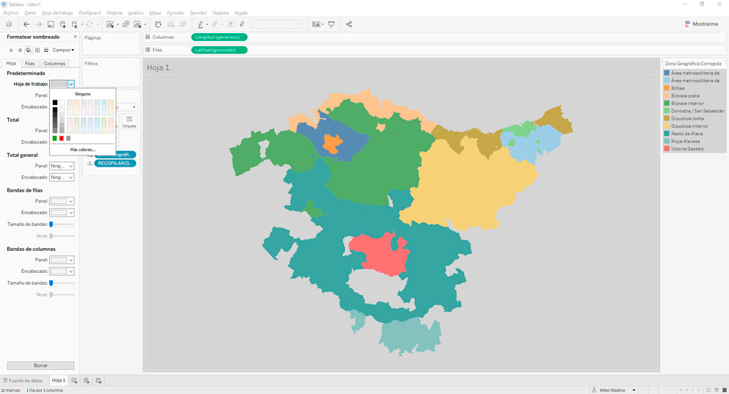
Task: Switch to the Fuente de datos tab
Action: [x=24, y=381]
